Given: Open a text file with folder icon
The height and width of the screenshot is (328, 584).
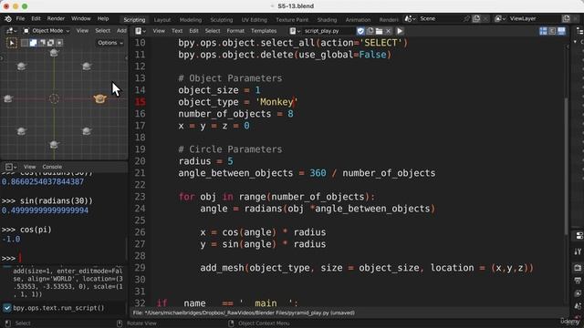Looking at the screenshot, I should (x=379, y=31).
